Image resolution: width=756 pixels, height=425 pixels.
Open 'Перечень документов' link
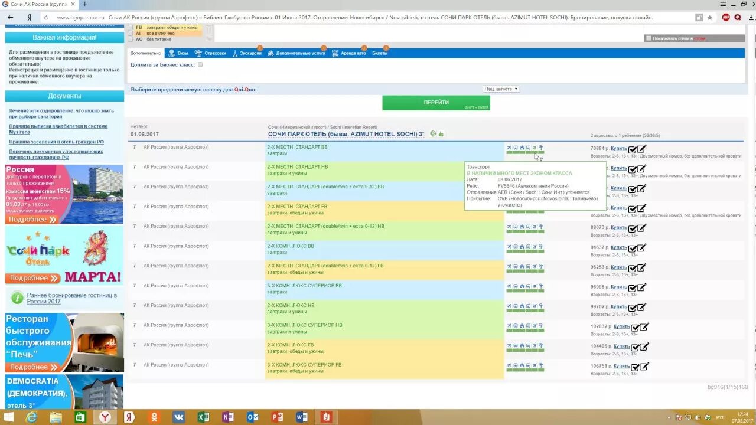coord(56,154)
